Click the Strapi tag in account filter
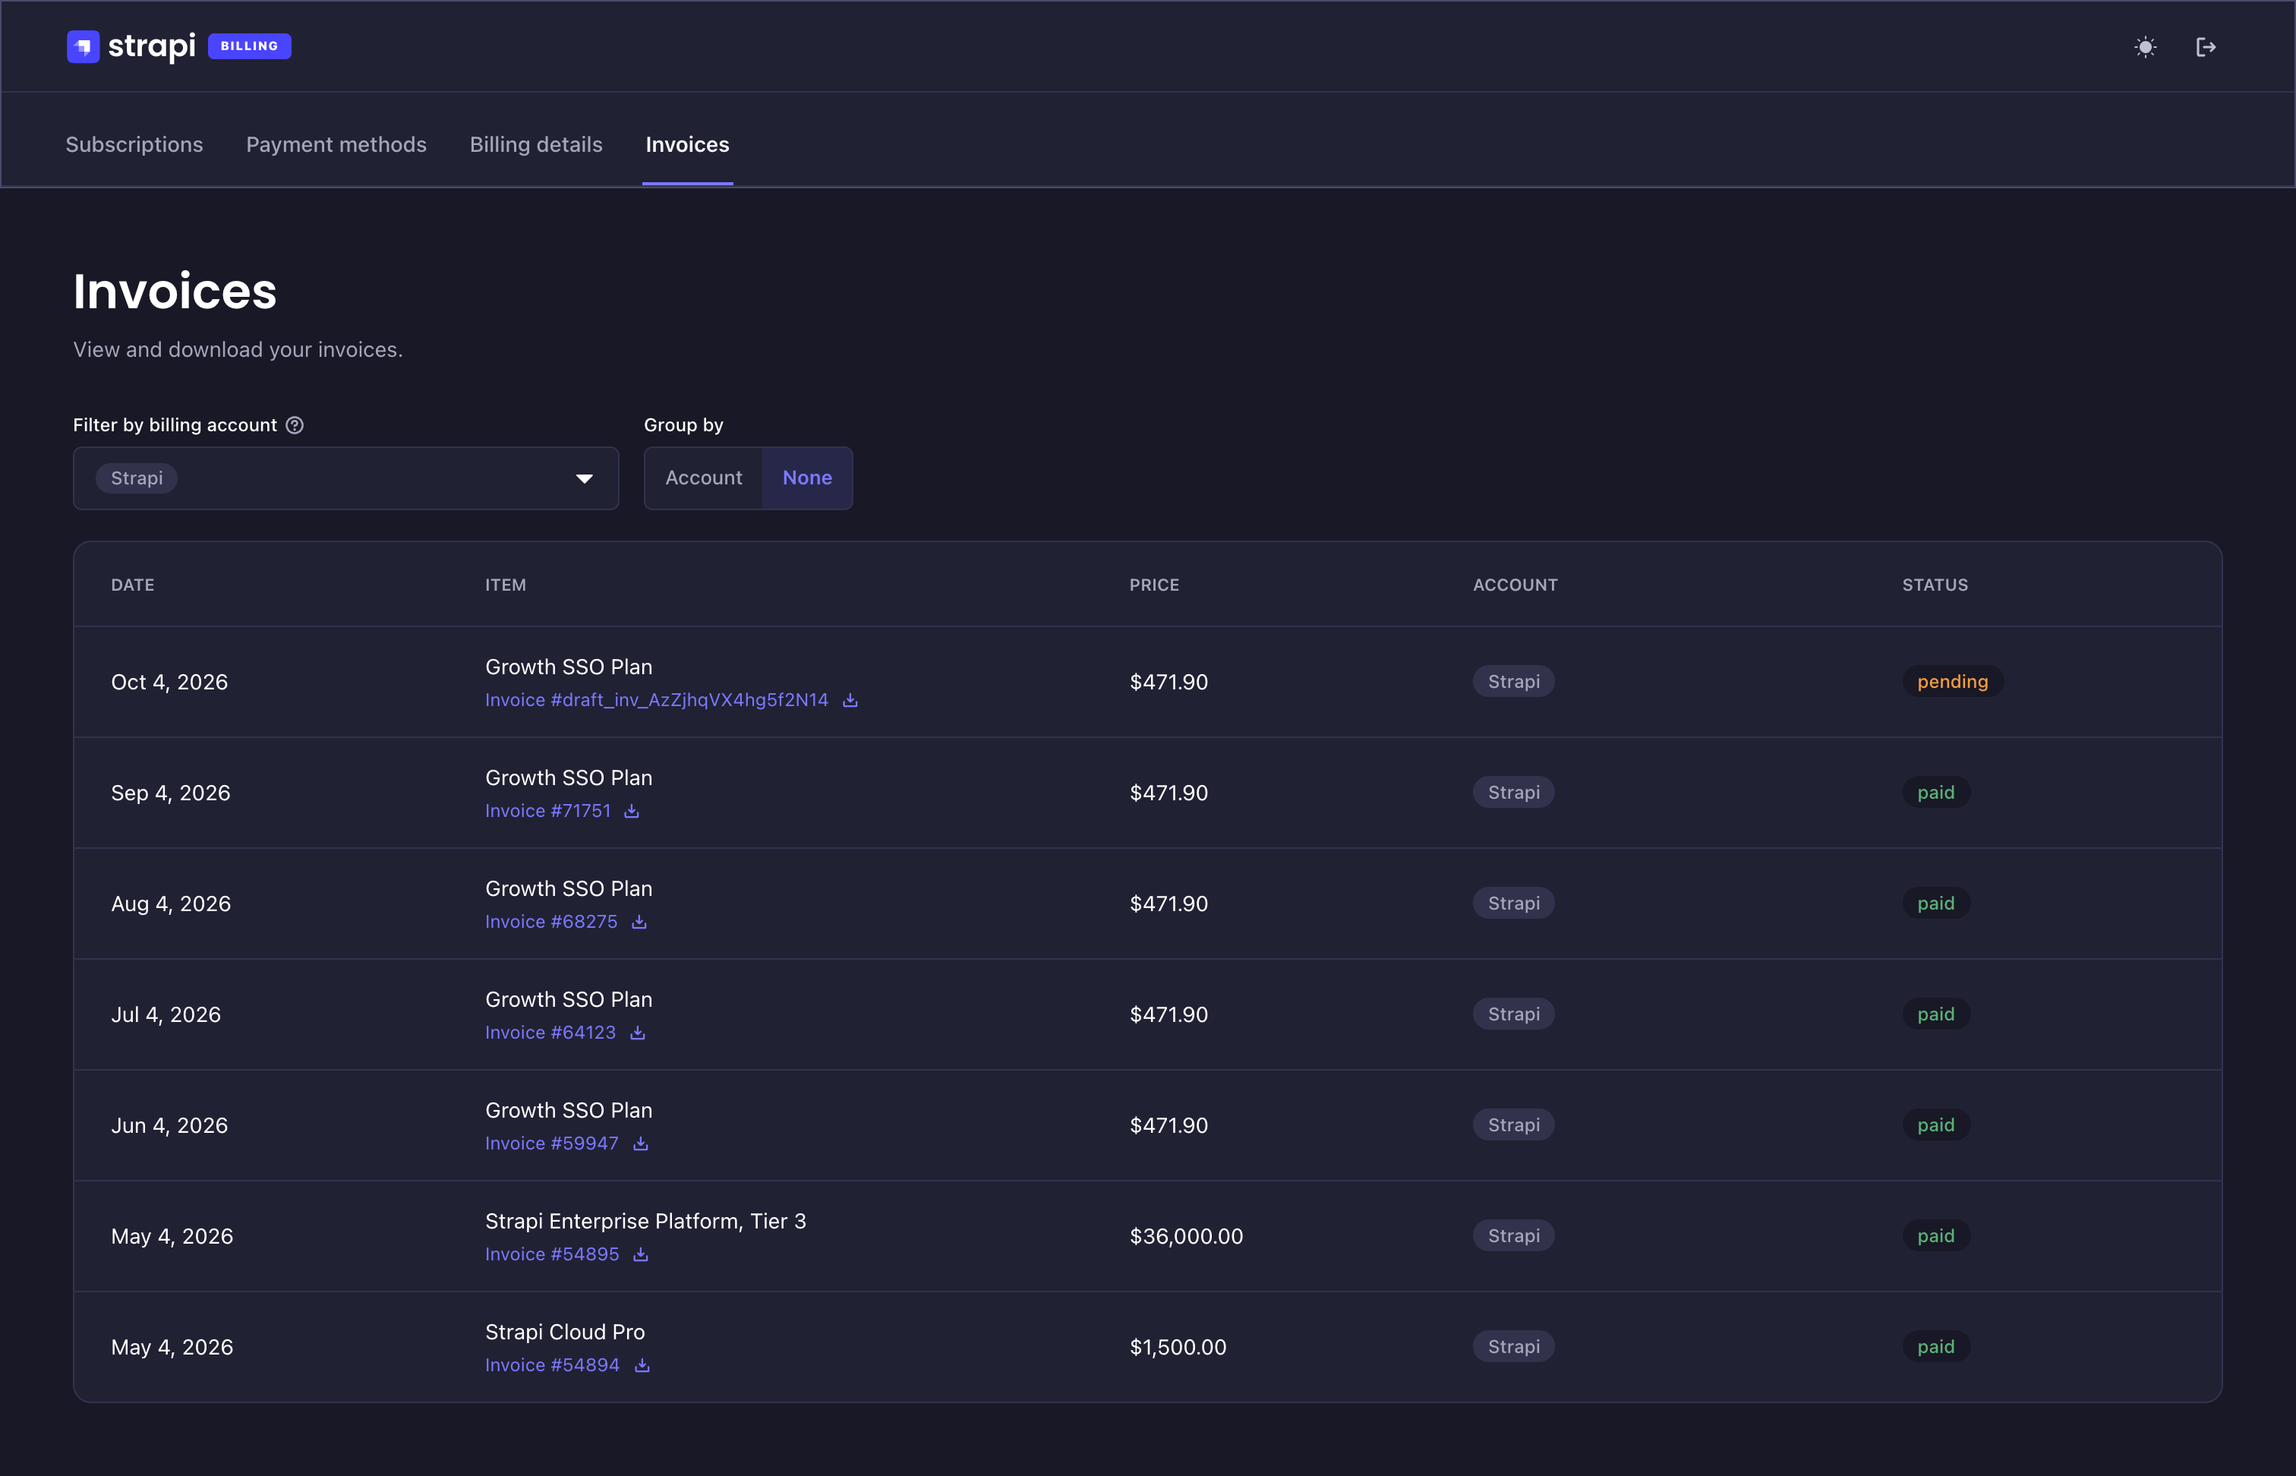This screenshot has height=1476, width=2296. pos(137,478)
